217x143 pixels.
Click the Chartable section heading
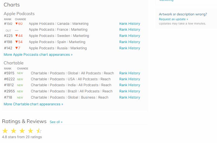tap(14, 63)
